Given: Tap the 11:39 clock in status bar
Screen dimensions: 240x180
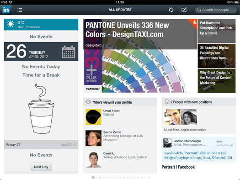Looking at the screenshot, I should pyautogui.click(x=120, y=2).
